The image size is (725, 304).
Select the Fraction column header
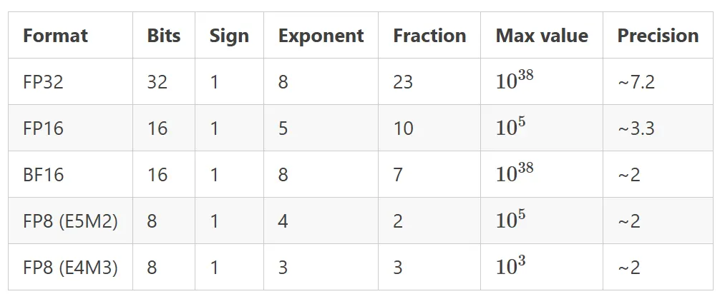tap(429, 36)
